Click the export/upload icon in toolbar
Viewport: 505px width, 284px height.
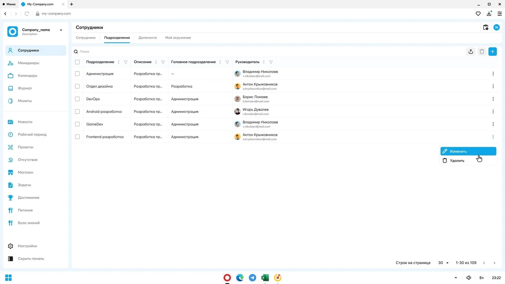pyautogui.click(x=471, y=52)
